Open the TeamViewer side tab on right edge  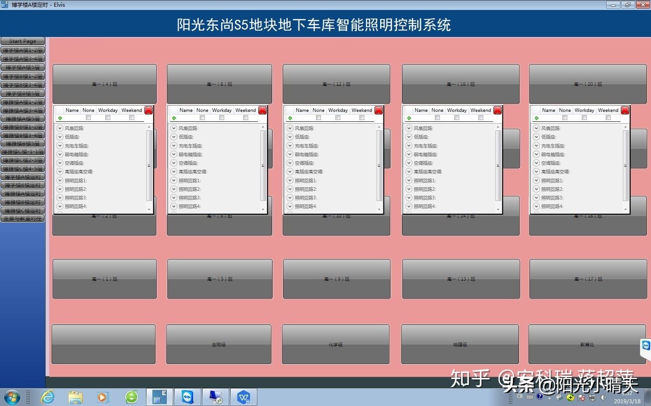[x=646, y=346]
